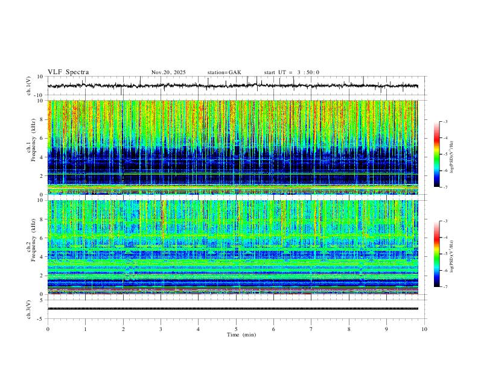Click the "VLF Spectra" plot title
The image size is (478, 369).
pyautogui.click(x=68, y=72)
